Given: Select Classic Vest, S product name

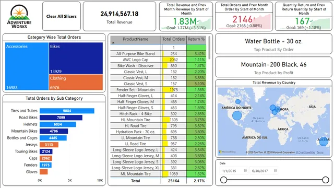Looking at the screenshot, I should 136,84.
